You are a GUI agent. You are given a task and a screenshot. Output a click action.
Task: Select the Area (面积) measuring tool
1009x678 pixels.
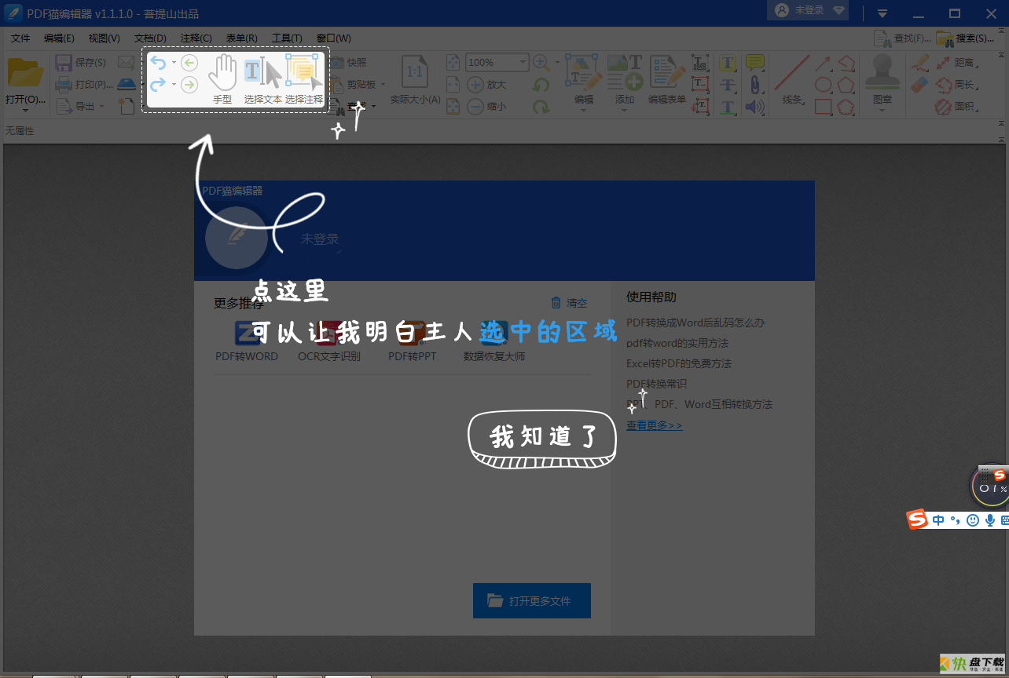coord(956,106)
